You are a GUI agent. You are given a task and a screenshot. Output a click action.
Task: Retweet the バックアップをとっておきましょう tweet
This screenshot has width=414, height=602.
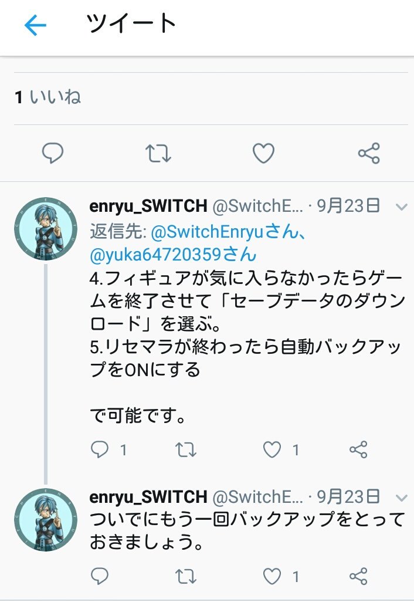[186, 576]
